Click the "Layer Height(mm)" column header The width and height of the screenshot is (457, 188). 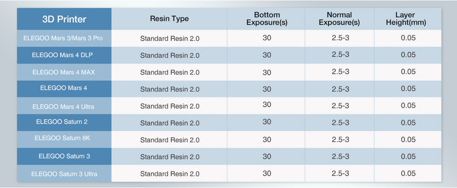[x=405, y=19]
